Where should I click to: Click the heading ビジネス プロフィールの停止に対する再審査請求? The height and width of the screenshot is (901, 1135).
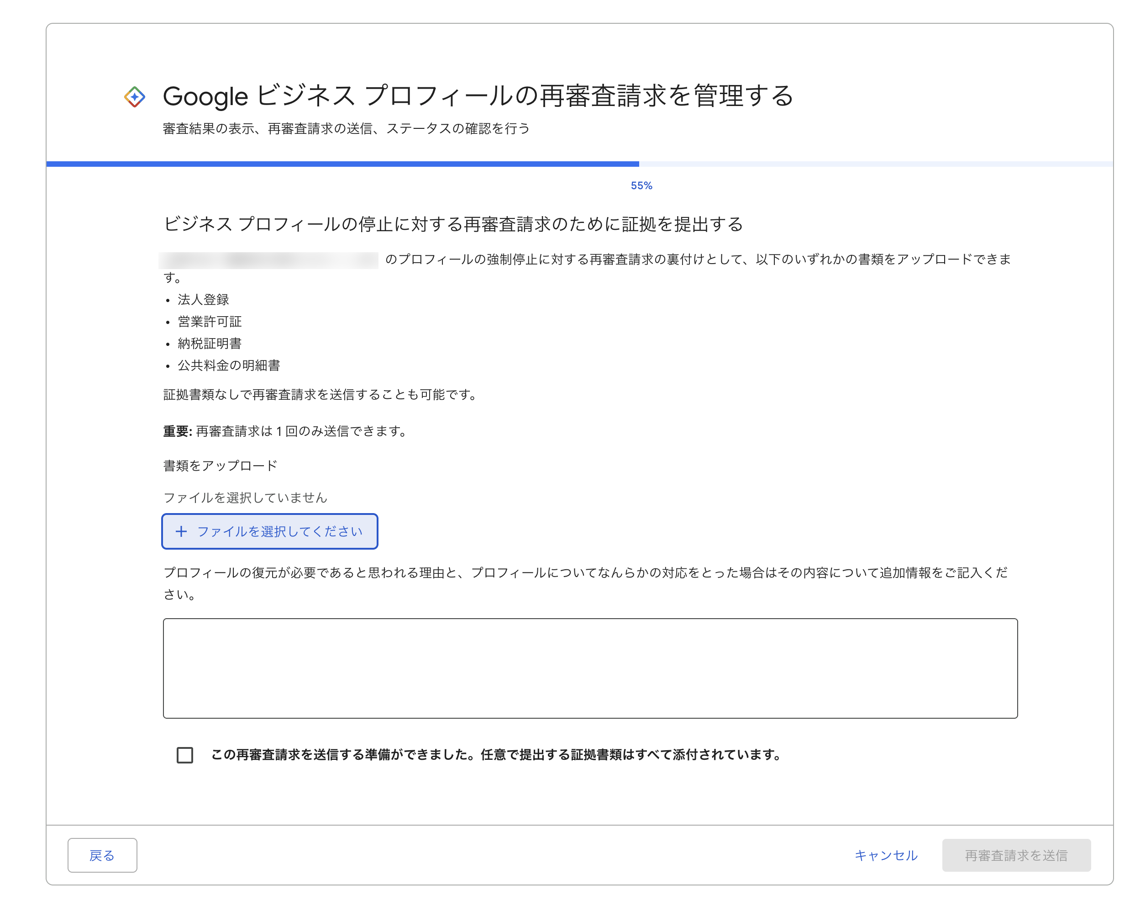453,224
